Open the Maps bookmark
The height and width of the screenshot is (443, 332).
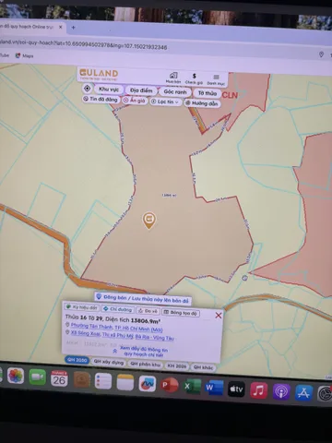25,55
